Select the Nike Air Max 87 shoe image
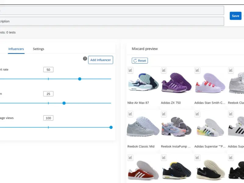The height and width of the screenshot is (183, 244). coord(143,82)
